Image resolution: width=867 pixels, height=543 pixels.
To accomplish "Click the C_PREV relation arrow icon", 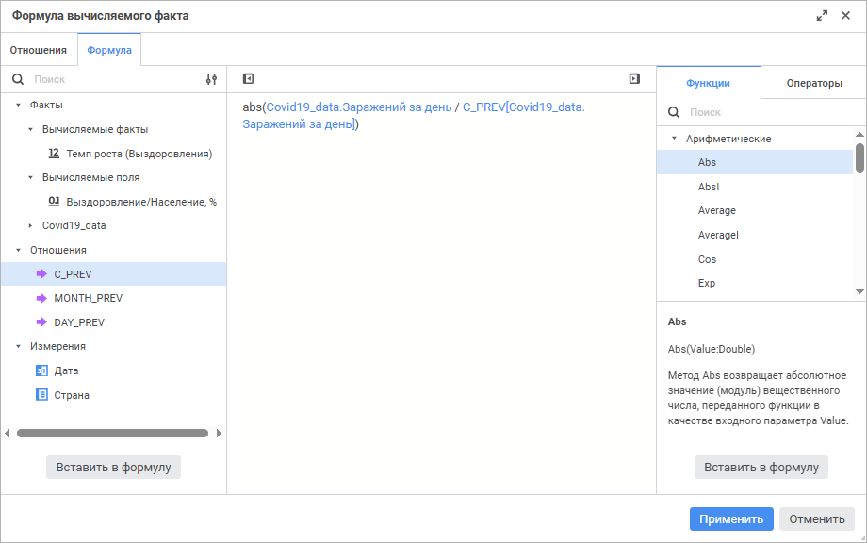I will coord(41,274).
